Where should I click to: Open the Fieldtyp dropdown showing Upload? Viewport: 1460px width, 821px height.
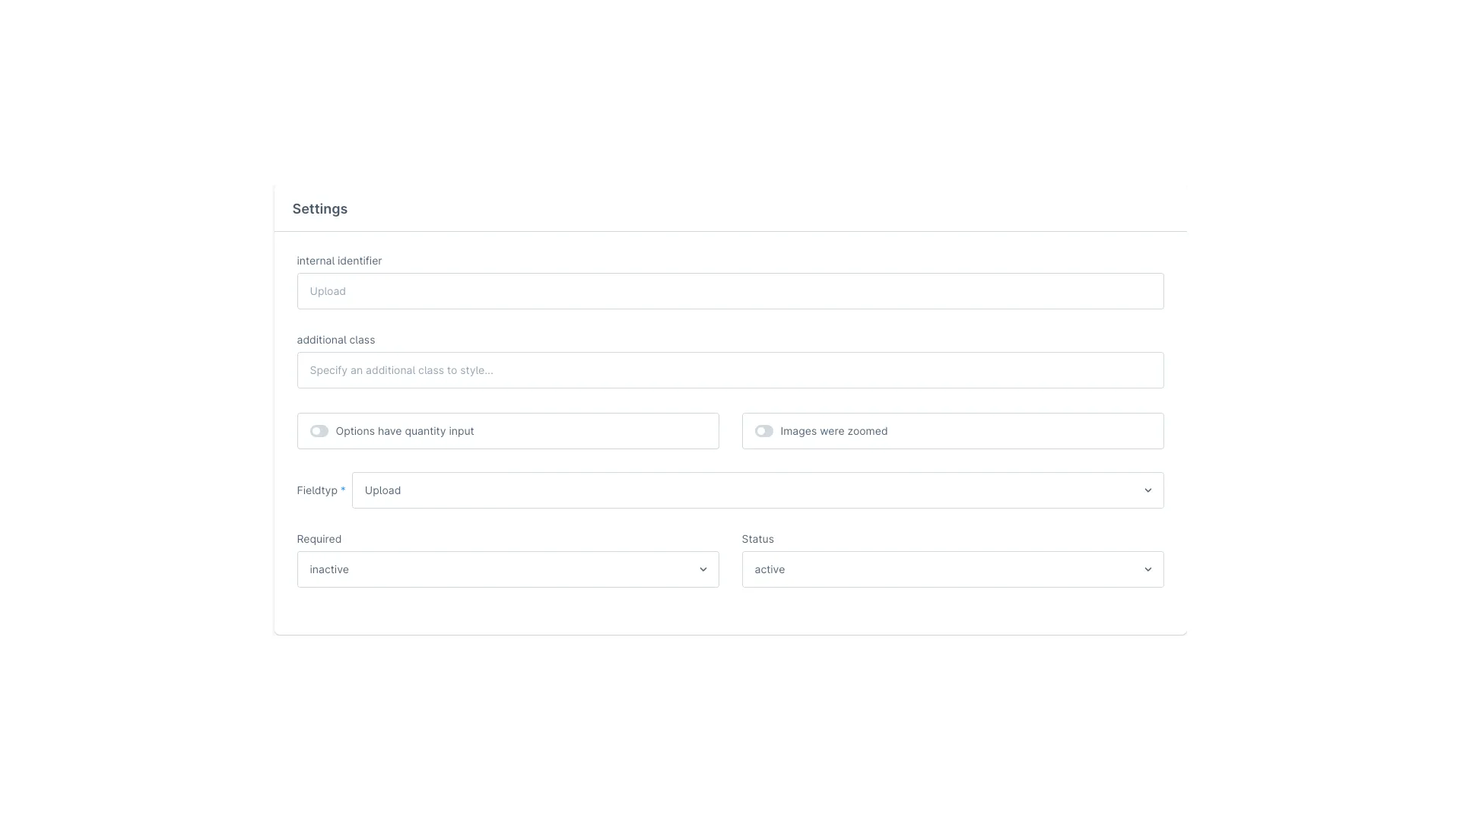click(x=757, y=490)
